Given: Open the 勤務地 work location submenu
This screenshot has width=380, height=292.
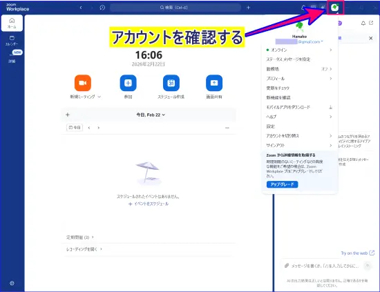Looking at the screenshot, I should click(x=299, y=69).
